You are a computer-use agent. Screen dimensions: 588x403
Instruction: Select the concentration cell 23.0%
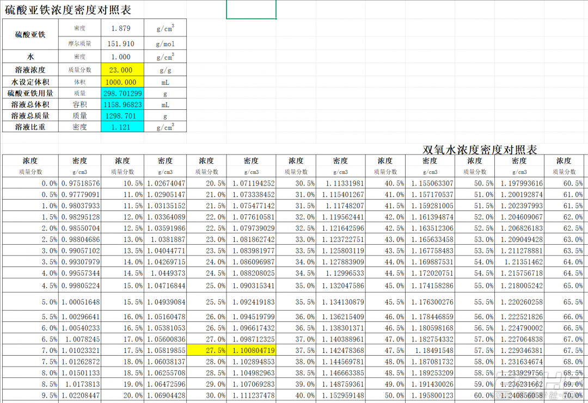[x=207, y=239]
